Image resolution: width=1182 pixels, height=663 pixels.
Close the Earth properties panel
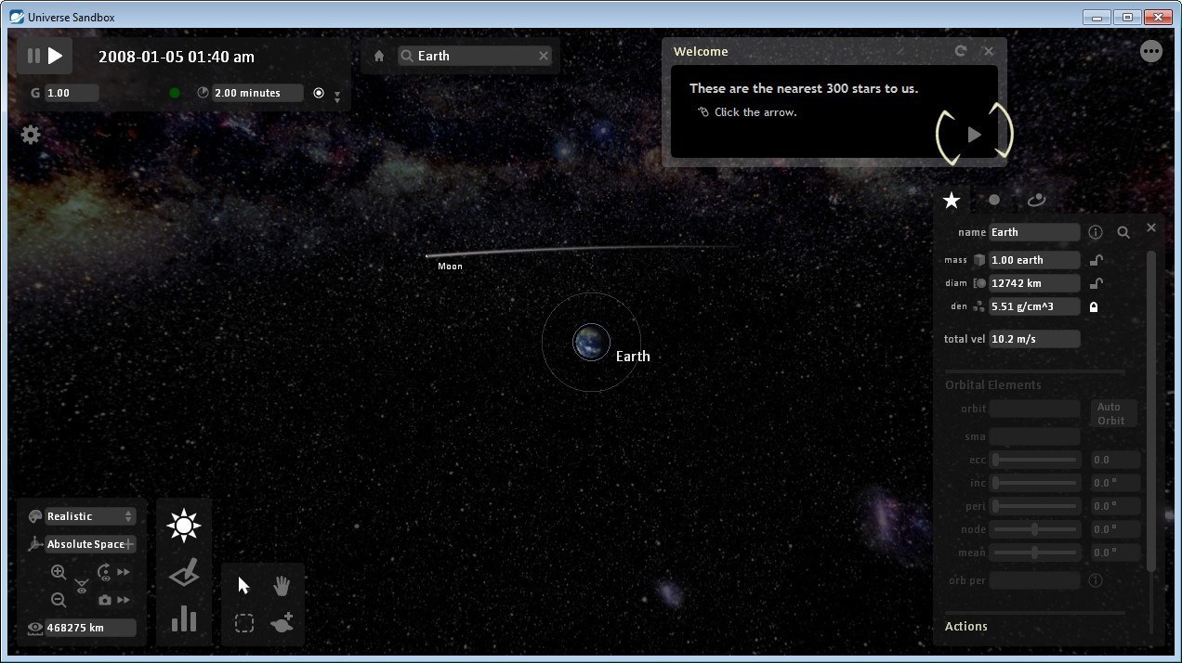click(1151, 227)
